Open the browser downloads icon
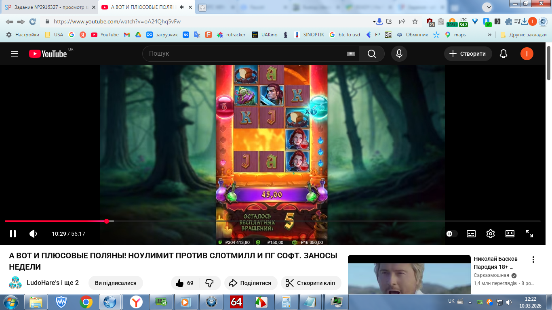Image resolution: width=552 pixels, height=310 pixels. tap(525, 21)
